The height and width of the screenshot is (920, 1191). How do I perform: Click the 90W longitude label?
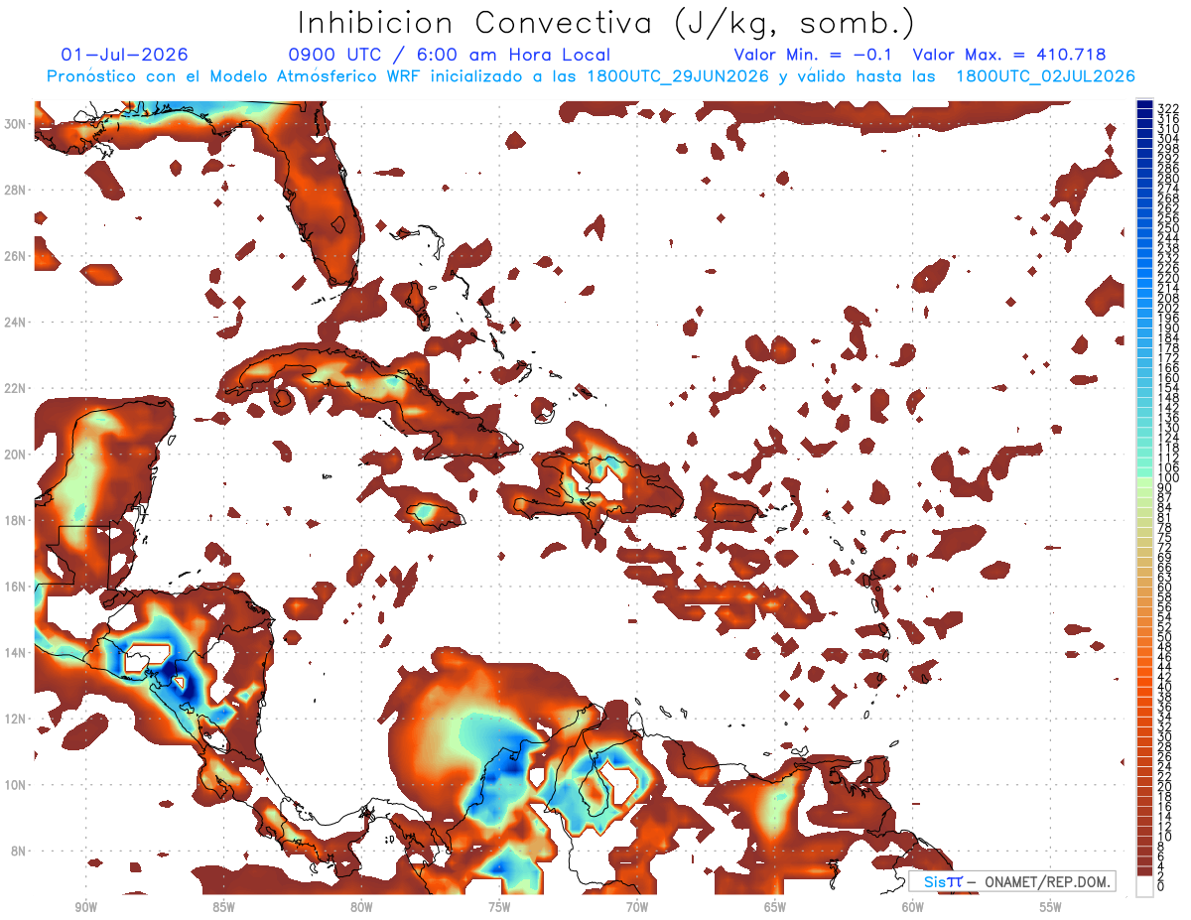click(86, 907)
